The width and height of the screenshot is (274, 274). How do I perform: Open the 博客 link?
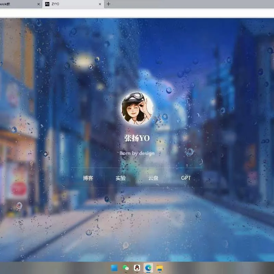tap(88, 178)
